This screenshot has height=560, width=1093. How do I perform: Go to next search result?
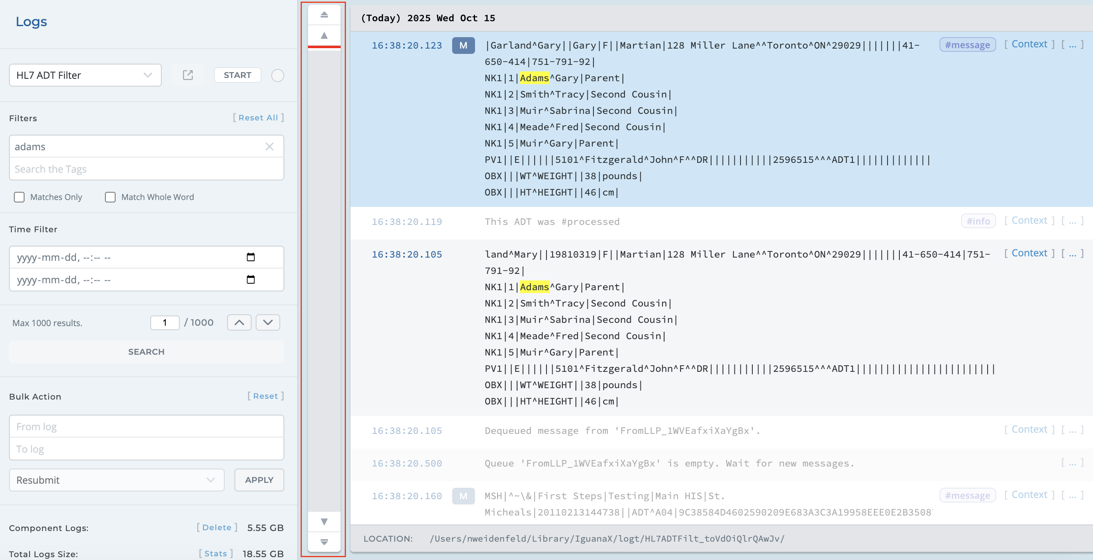pos(268,322)
